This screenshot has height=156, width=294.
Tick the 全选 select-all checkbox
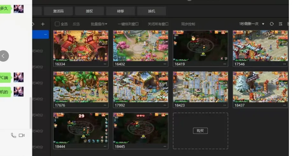57,24
